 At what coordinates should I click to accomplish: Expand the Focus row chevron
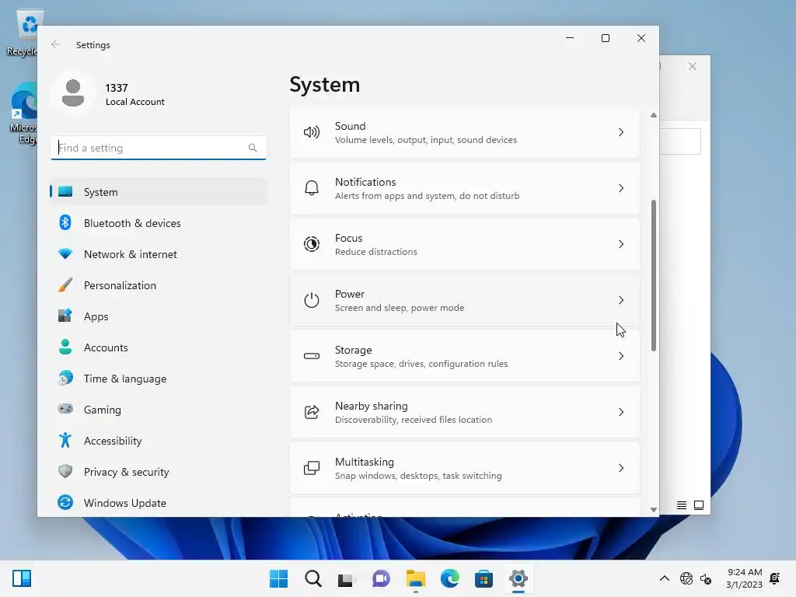621,244
